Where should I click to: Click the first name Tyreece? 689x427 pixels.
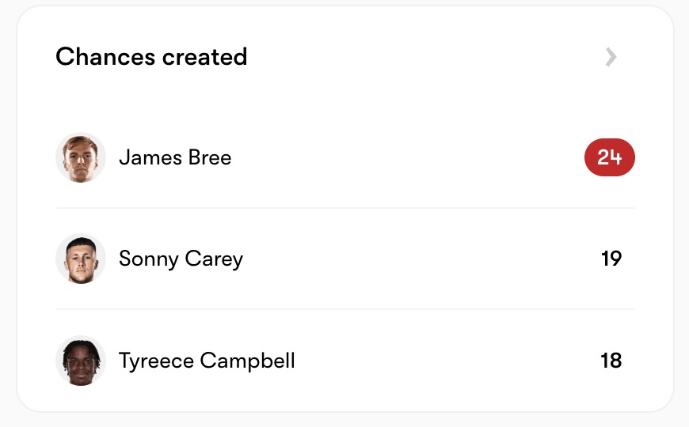[156, 361]
